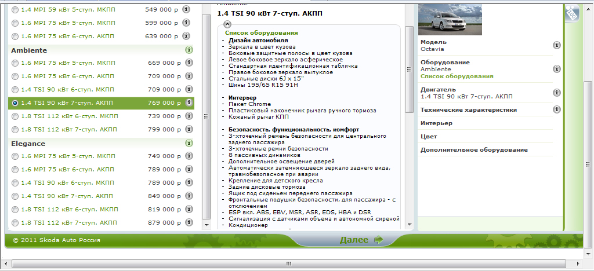Screen dimensions: 594x271
Task: Select Elegance 1.4 TSI 90 кВт 6-ступ. МКПП
Action: pyautogui.click(x=15, y=182)
